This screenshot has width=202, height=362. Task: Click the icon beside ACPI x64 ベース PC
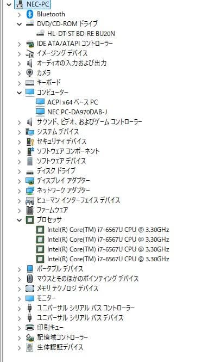point(40,102)
